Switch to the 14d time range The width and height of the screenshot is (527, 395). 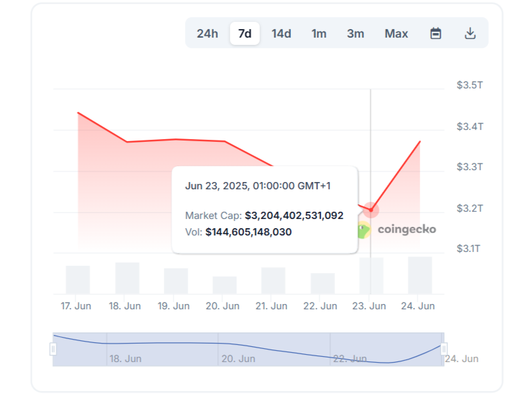pos(282,34)
